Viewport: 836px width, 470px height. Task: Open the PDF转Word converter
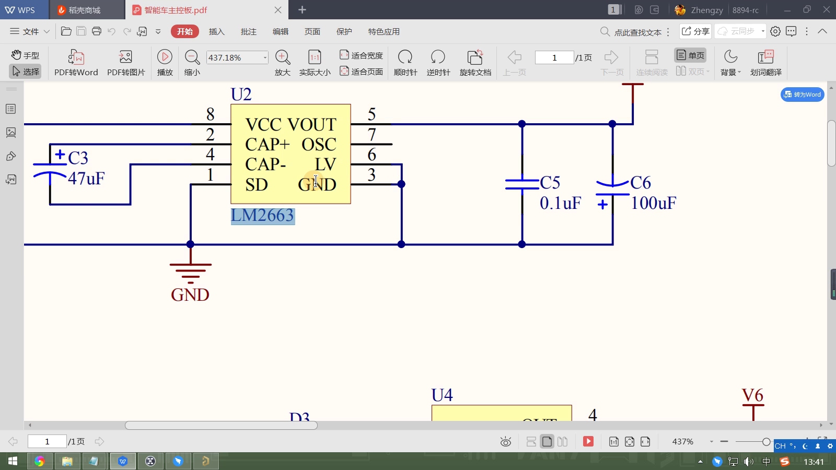(75, 62)
